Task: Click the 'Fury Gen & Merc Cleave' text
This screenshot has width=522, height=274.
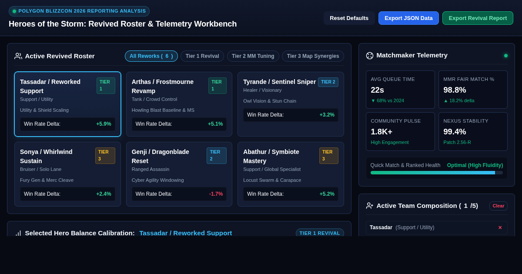Action: tap(47, 180)
